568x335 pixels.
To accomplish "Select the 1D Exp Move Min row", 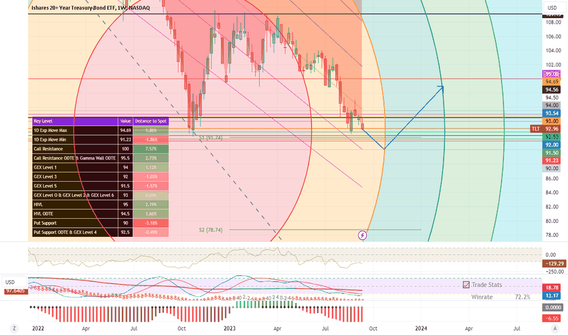I will pos(101,139).
